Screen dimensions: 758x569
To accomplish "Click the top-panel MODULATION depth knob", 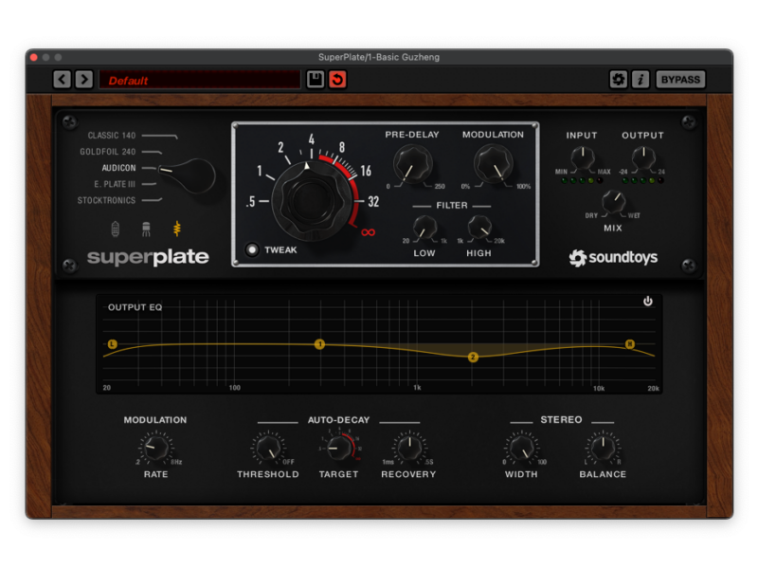I will coord(493,164).
